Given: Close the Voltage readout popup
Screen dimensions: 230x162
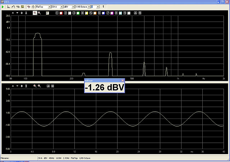Looking at the screenshot, I should point(123,80).
